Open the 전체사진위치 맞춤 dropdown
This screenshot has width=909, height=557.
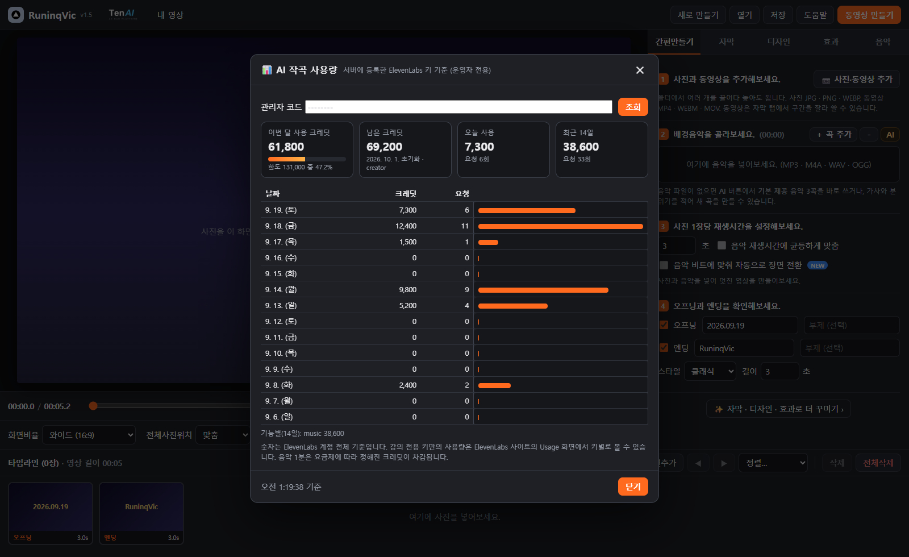coord(223,435)
